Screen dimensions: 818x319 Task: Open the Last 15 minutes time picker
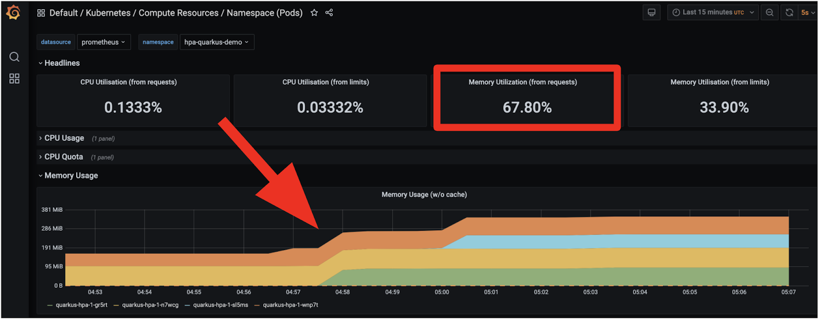713,13
